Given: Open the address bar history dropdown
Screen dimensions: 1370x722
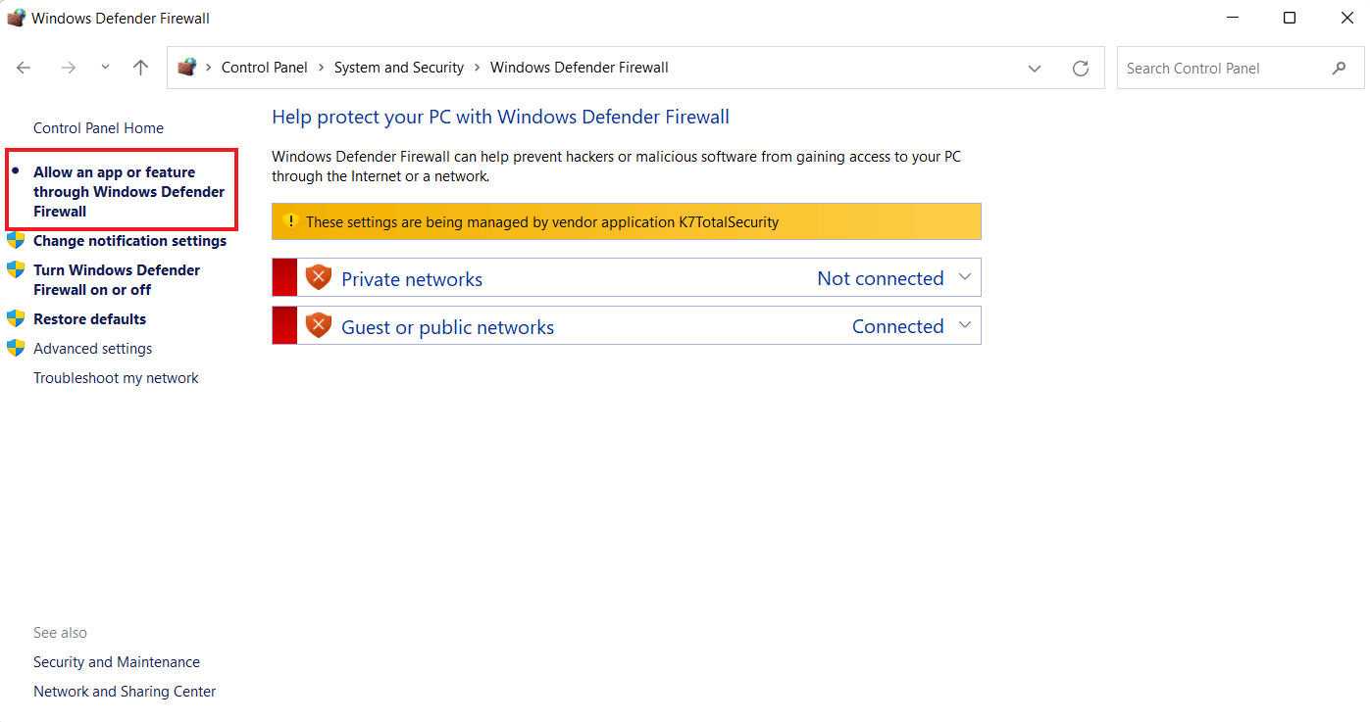Looking at the screenshot, I should tap(1035, 68).
